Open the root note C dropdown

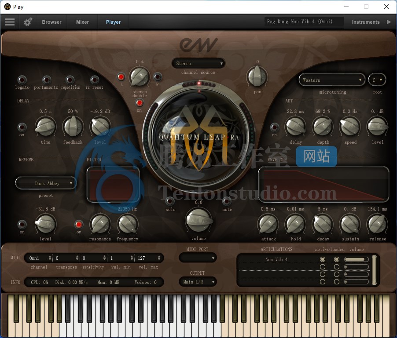pyautogui.click(x=377, y=80)
